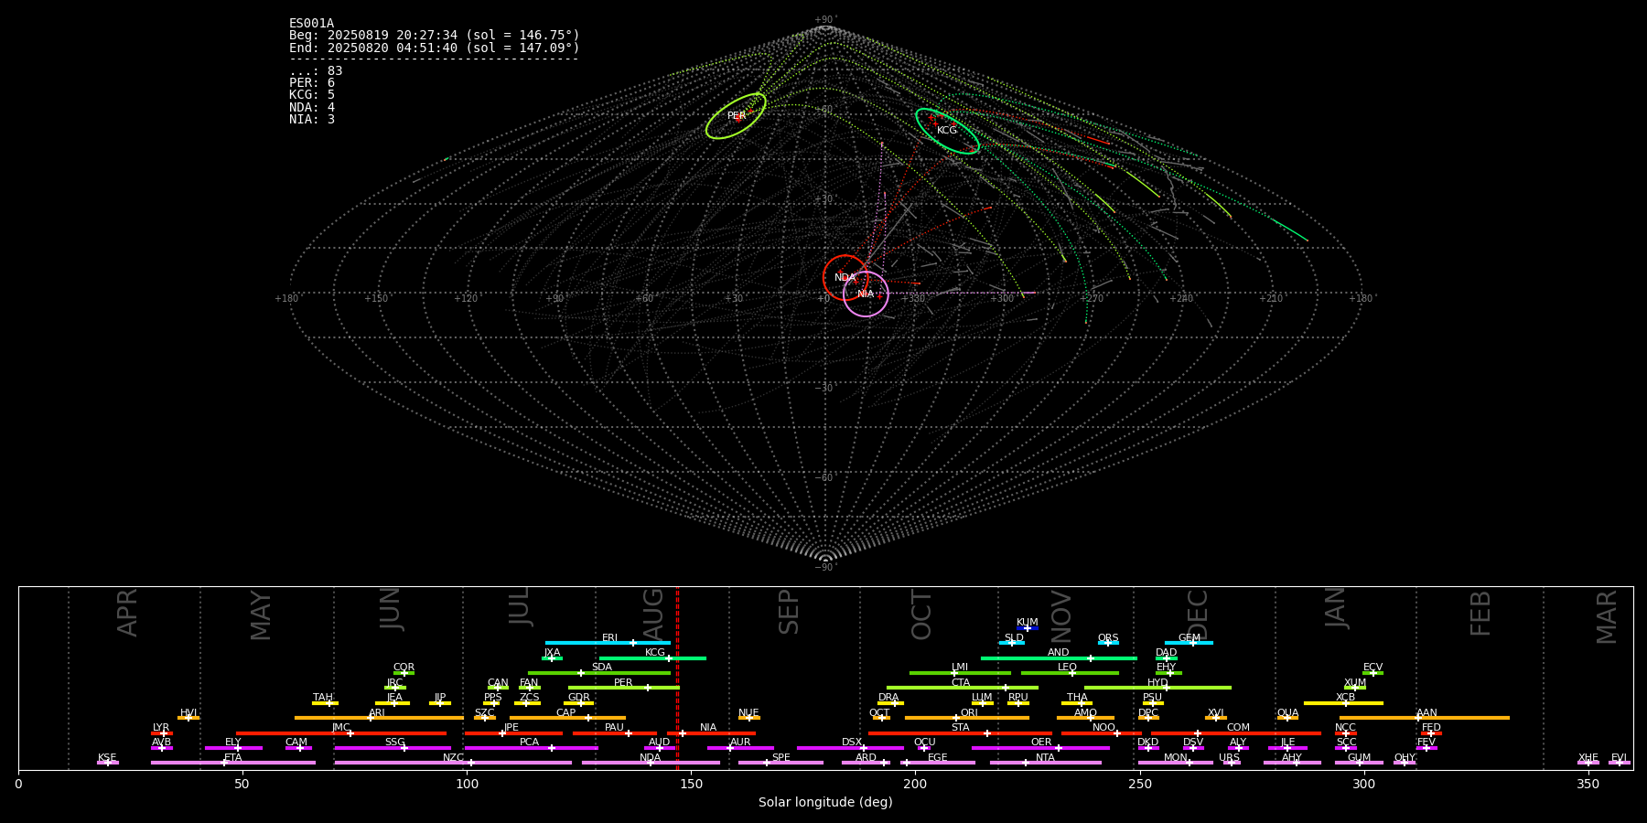This screenshot has height=823, width=1647.
Task: Click the ERI shower bar in timeline
Action: 608,643
